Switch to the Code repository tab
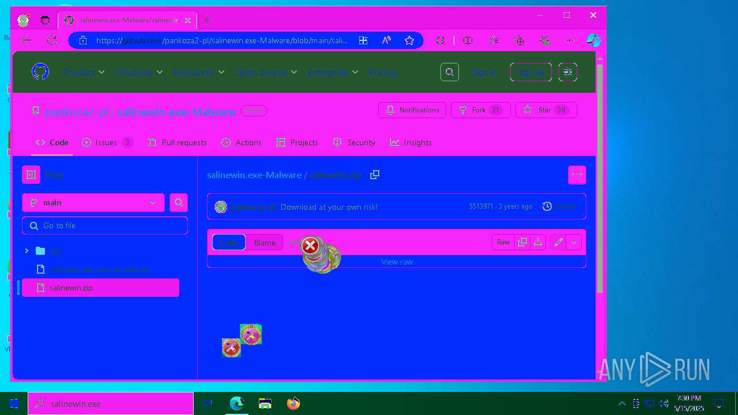Image resolution: width=738 pixels, height=415 pixels. (x=52, y=142)
